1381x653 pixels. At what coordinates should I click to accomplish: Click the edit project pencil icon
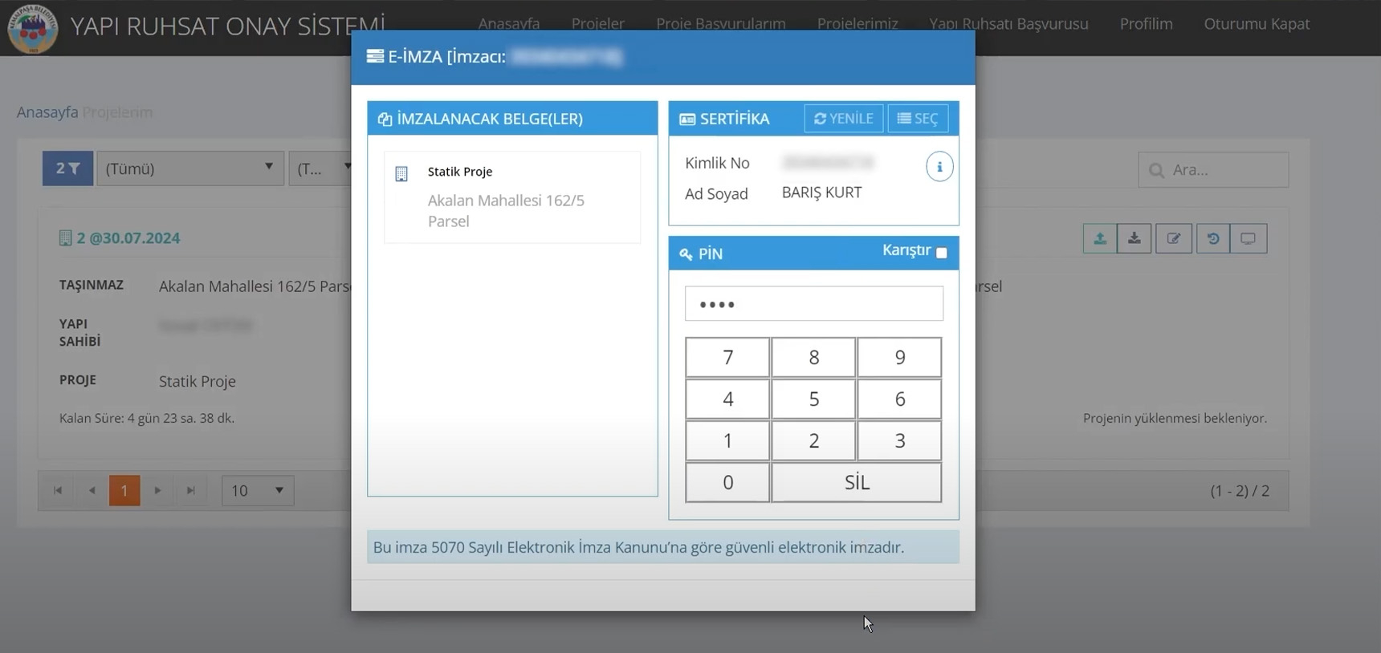coord(1173,238)
